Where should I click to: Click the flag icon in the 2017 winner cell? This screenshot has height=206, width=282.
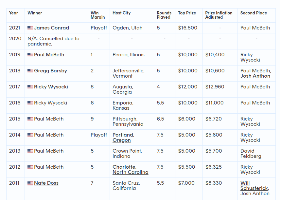30,87
